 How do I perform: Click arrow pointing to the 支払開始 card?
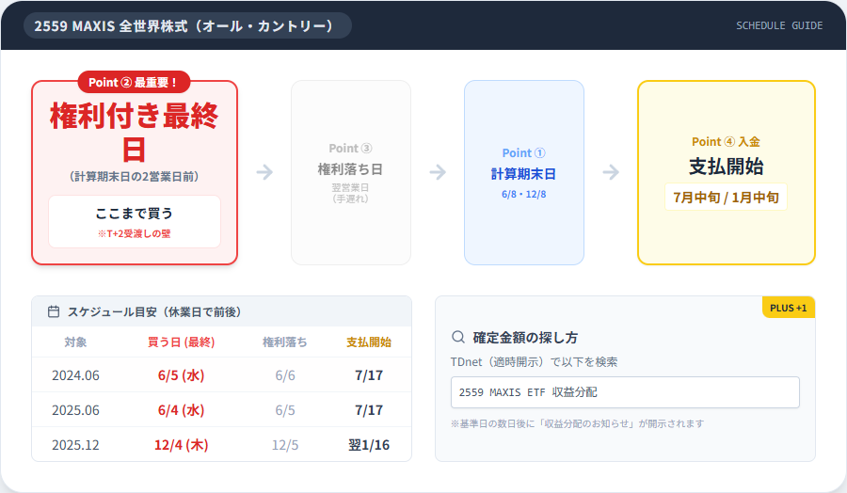click(x=611, y=172)
